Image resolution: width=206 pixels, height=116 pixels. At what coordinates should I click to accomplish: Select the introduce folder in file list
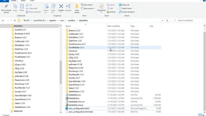click(x=113, y=51)
